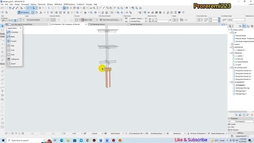Click Column icon in rebar palette
This screenshot has width=254, height=143.
[9, 41]
